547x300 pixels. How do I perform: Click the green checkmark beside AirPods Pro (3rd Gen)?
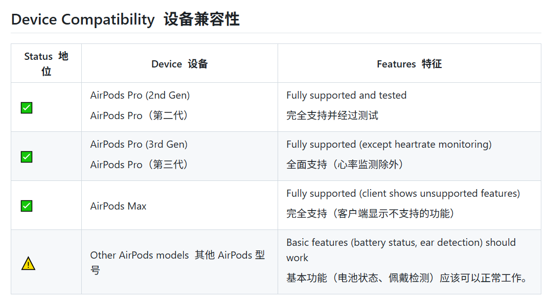(x=27, y=157)
